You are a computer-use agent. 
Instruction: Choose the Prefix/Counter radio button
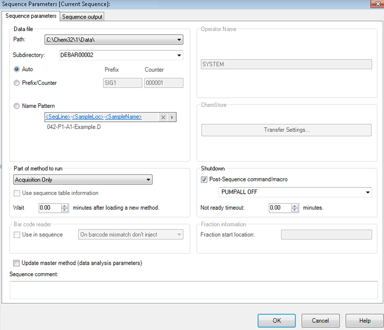tap(17, 83)
